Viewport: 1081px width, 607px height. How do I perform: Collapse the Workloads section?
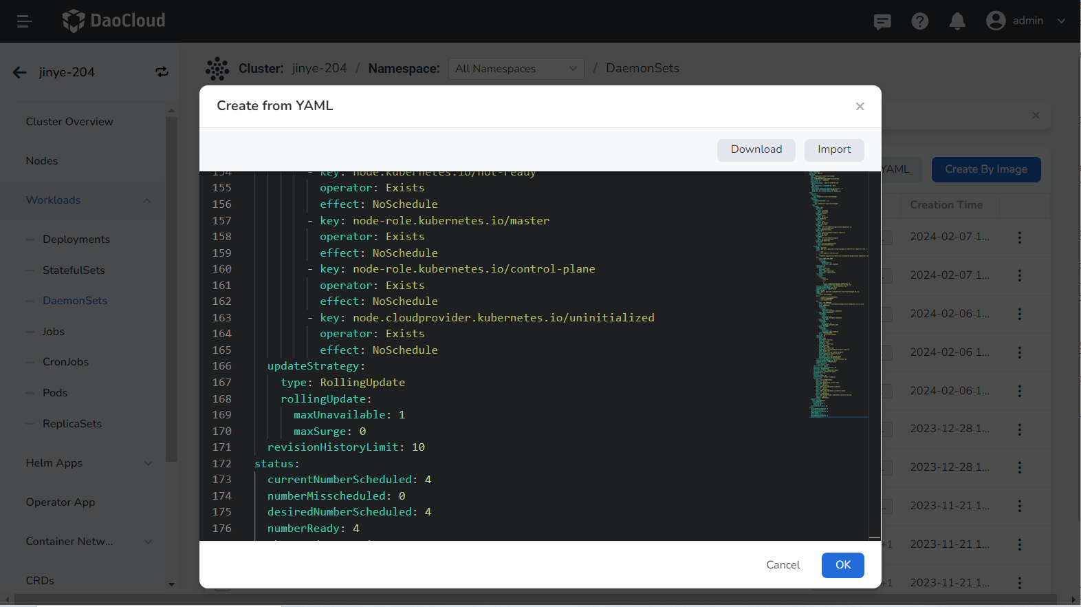[x=146, y=200]
